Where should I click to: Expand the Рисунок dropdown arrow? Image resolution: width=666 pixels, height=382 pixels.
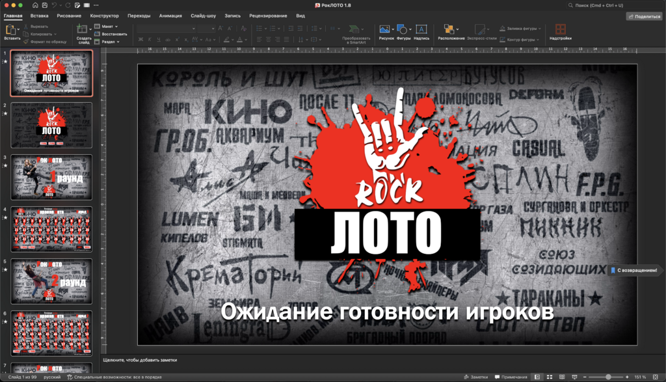pyautogui.click(x=393, y=29)
